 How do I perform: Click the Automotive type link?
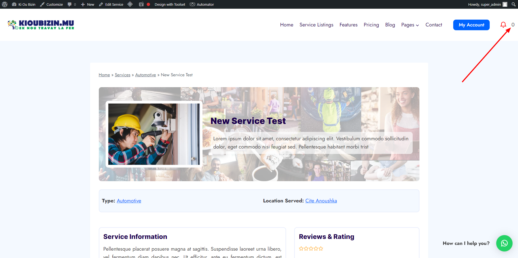129,201
